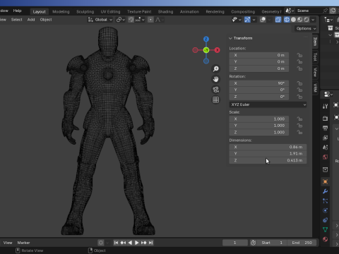Open the Options dropdown

pyautogui.click(x=306, y=28)
